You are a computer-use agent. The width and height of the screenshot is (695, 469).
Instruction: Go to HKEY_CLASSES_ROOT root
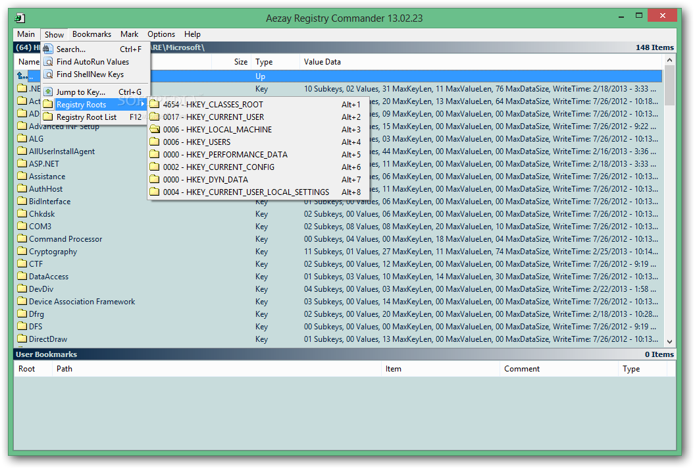(x=259, y=105)
